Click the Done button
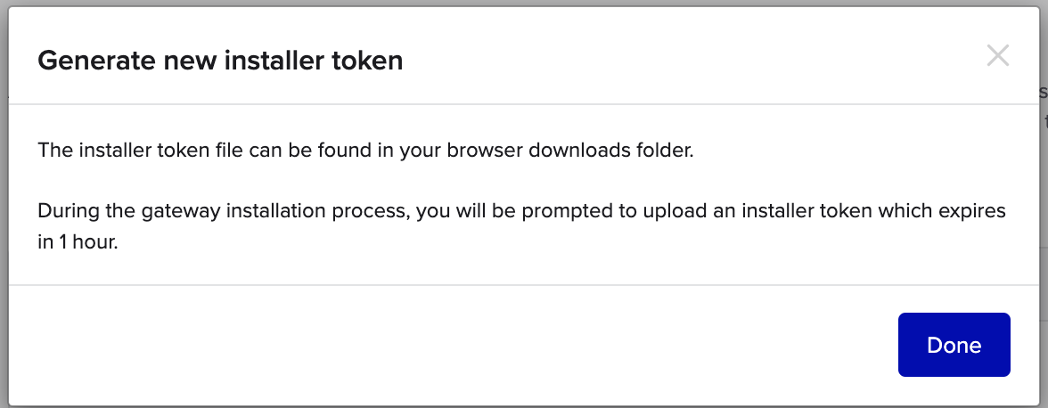The height and width of the screenshot is (408, 1048). tap(954, 345)
